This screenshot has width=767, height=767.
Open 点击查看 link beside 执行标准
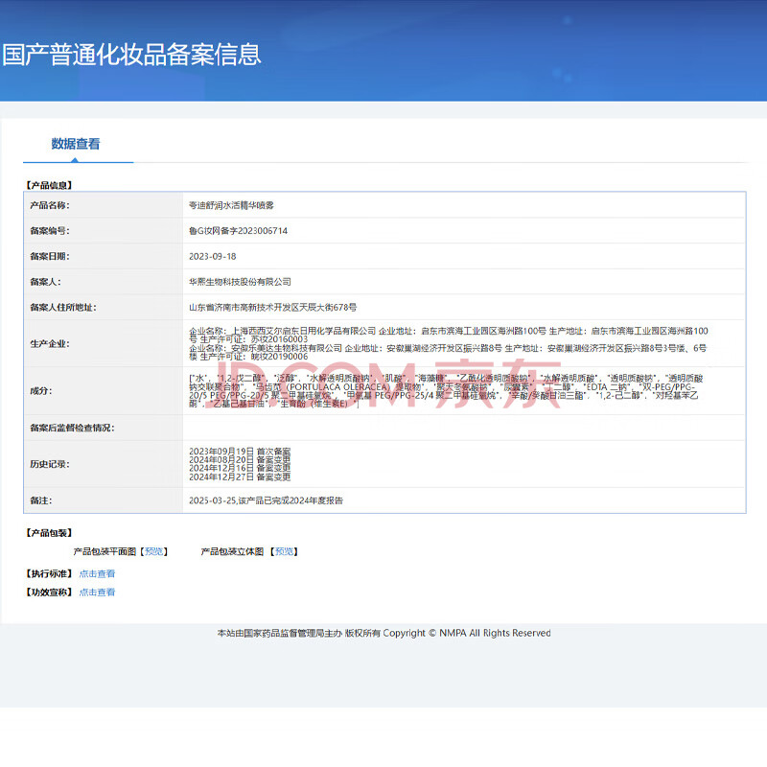click(97, 573)
